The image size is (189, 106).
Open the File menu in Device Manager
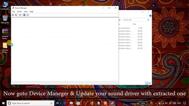click(x=14, y=11)
